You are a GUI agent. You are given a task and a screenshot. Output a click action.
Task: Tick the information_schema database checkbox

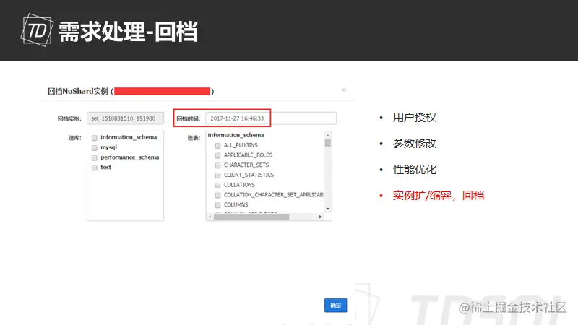(95, 138)
